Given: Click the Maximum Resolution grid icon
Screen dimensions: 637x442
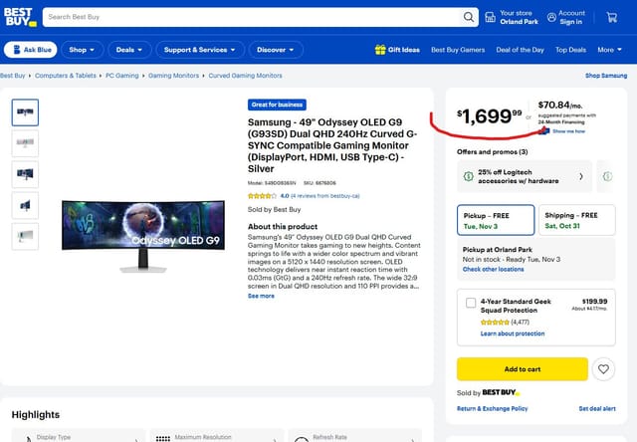Looking at the screenshot, I should coord(163,439).
